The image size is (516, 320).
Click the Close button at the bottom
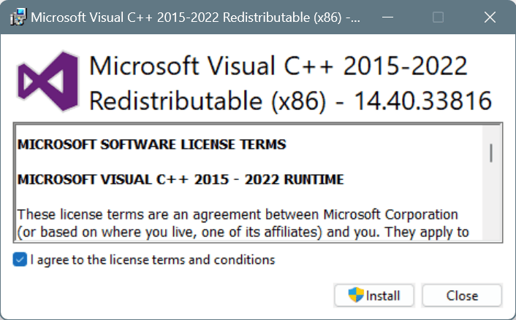click(462, 295)
